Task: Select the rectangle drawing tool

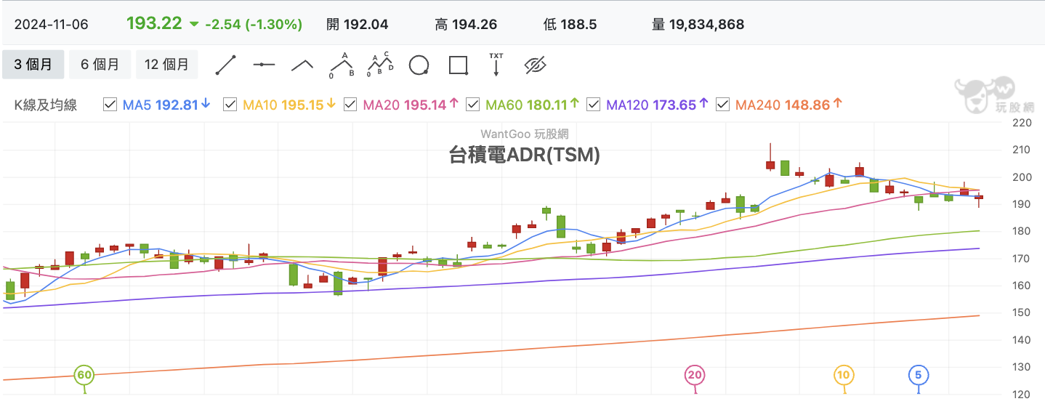Action: pyautogui.click(x=458, y=65)
